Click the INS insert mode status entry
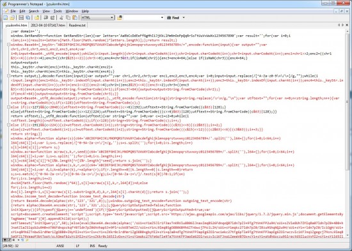Screen dimensions: 352x251 click(x=92, y=246)
